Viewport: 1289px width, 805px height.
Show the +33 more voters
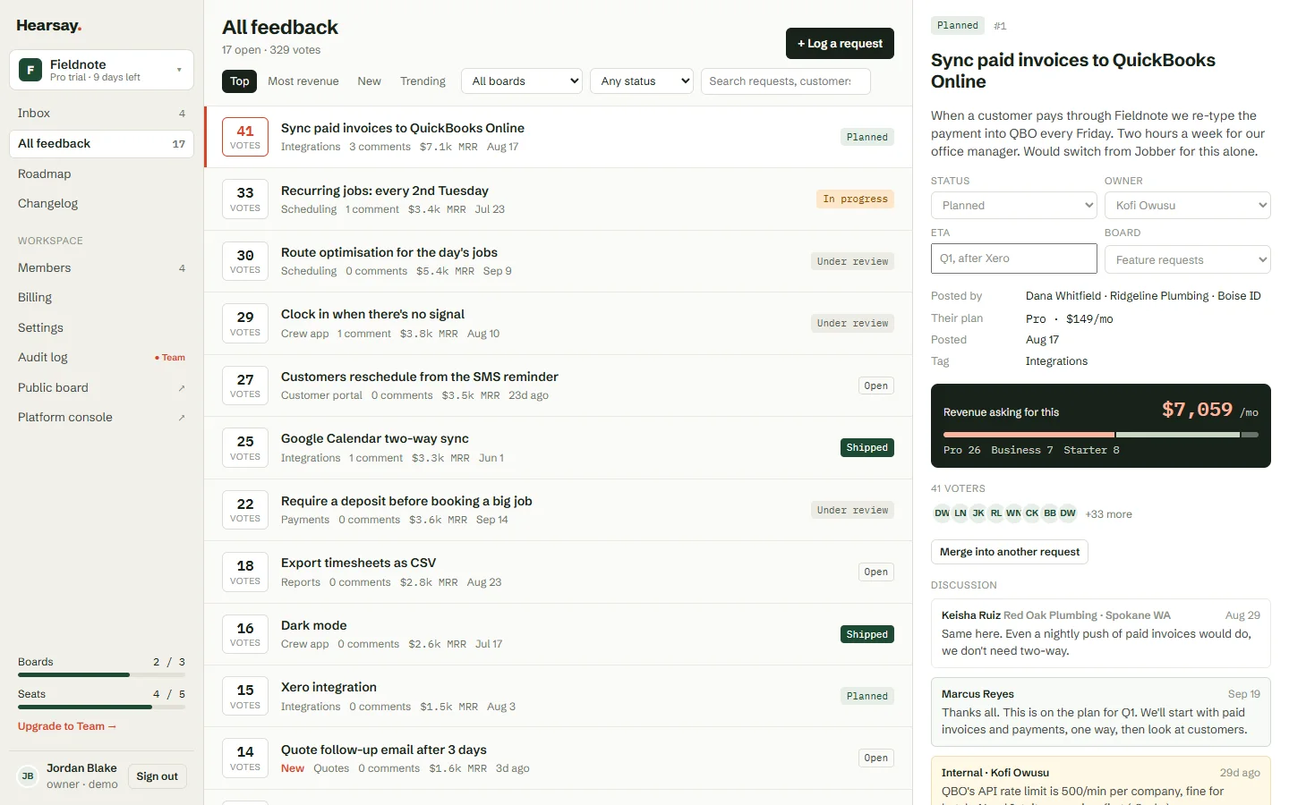[x=1108, y=514]
